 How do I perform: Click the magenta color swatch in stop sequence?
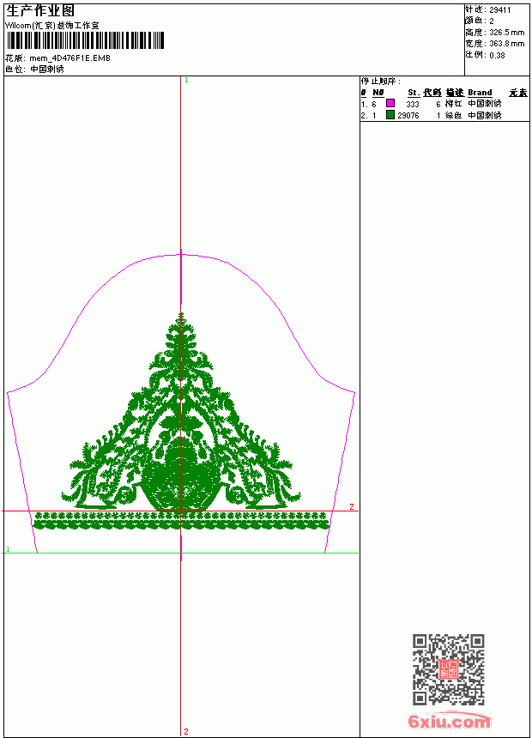click(x=390, y=103)
